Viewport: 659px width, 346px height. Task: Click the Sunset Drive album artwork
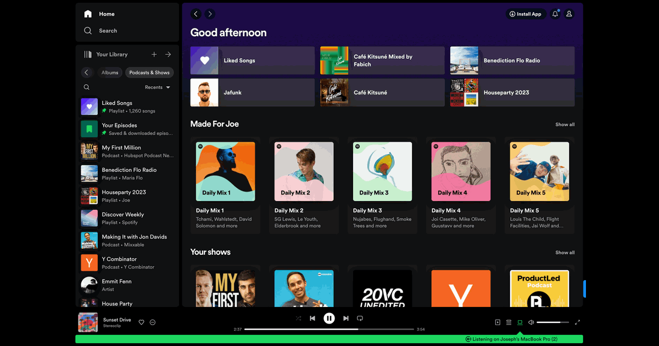pyautogui.click(x=88, y=322)
